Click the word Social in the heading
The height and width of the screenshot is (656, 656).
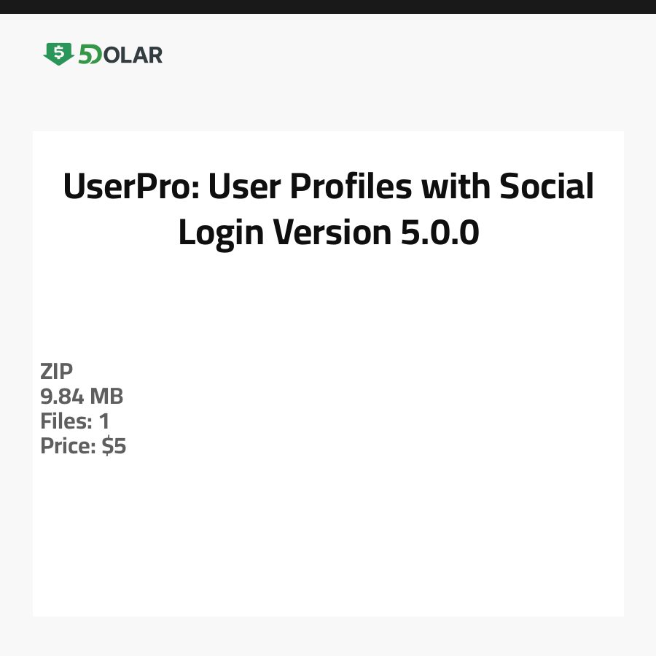(x=546, y=187)
